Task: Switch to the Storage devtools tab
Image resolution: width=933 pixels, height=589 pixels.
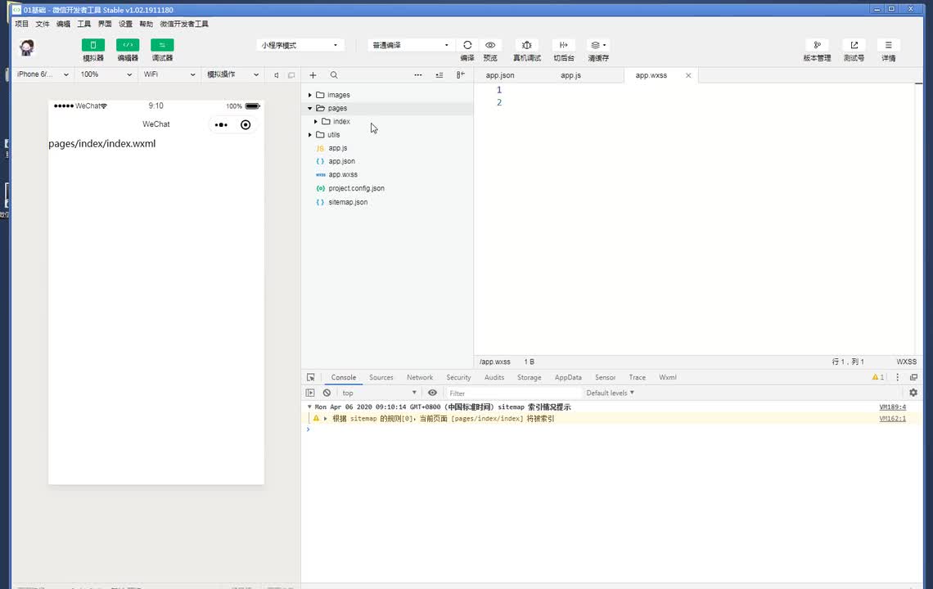Action: tap(529, 377)
